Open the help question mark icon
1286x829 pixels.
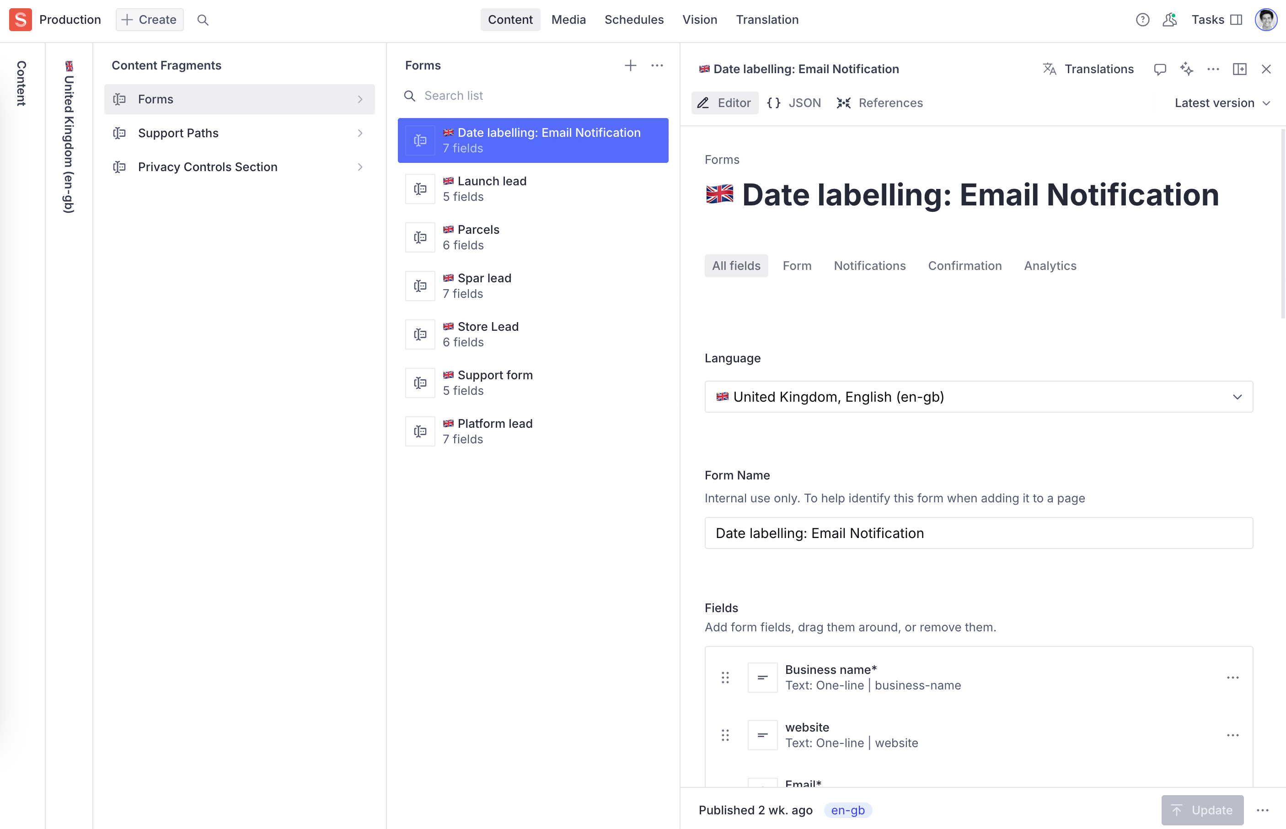1142,20
